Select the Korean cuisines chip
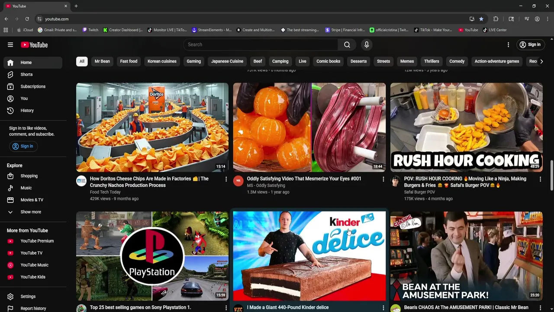Image resolution: width=554 pixels, height=312 pixels. pos(162,61)
